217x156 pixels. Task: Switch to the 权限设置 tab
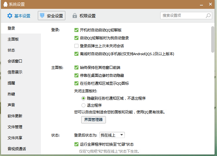click(84, 16)
